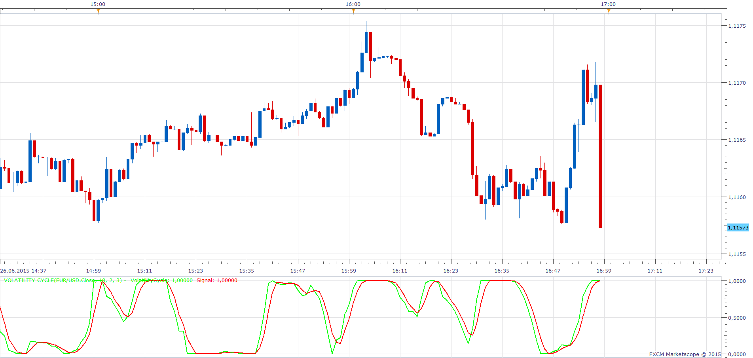The image size is (753, 358).
Task: Click the 15:23 time axis label
Action: 195,271
